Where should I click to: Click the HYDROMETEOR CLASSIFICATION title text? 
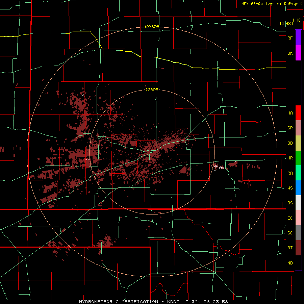click(119, 302)
